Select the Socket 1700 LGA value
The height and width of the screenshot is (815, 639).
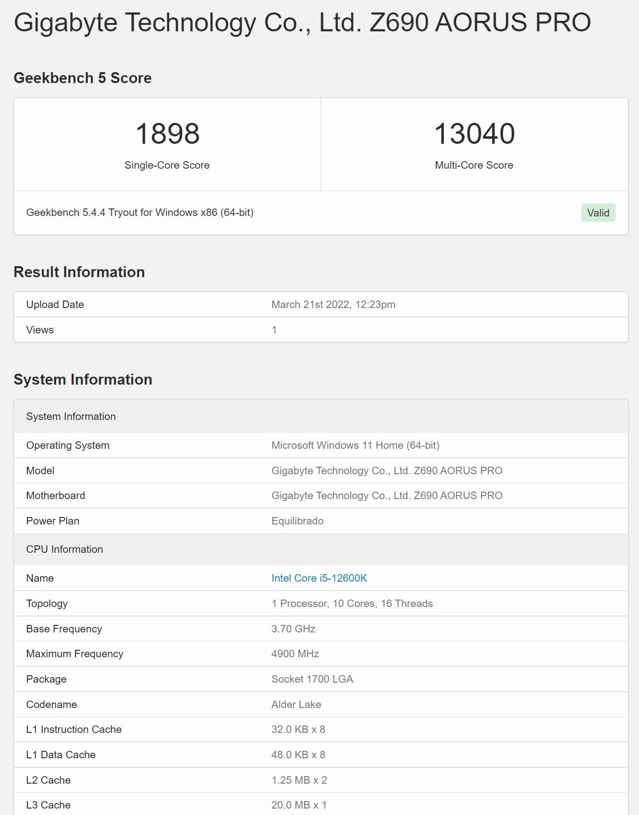click(x=312, y=679)
